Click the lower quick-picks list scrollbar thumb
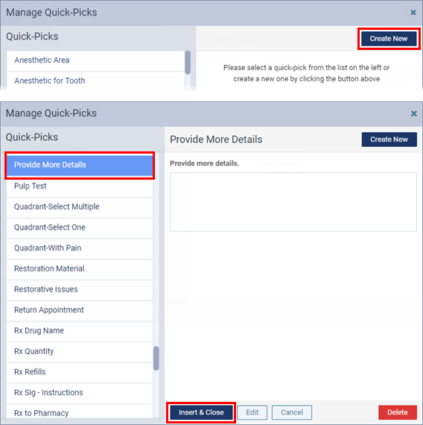 [x=156, y=358]
